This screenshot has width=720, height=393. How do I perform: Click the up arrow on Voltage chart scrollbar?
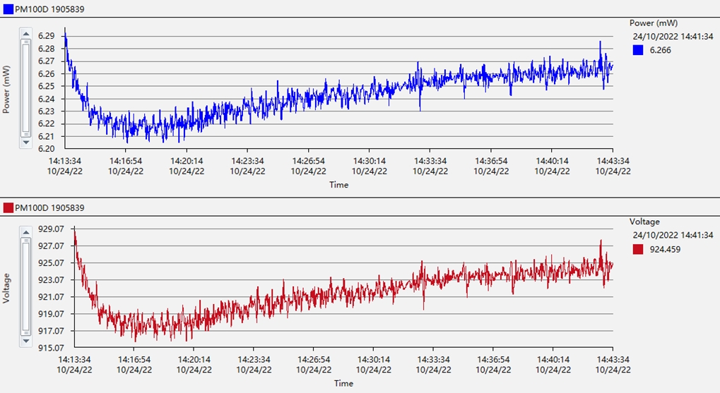[26, 232]
